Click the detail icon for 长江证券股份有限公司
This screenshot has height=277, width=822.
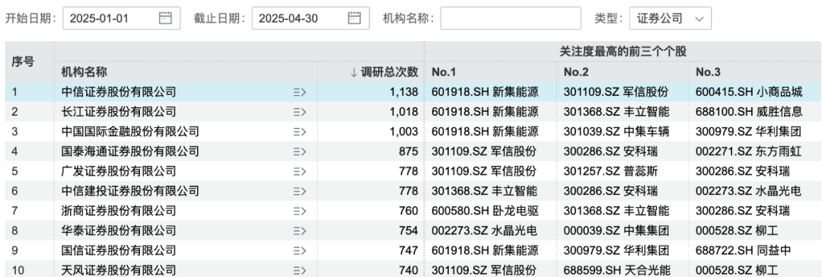tap(299, 112)
